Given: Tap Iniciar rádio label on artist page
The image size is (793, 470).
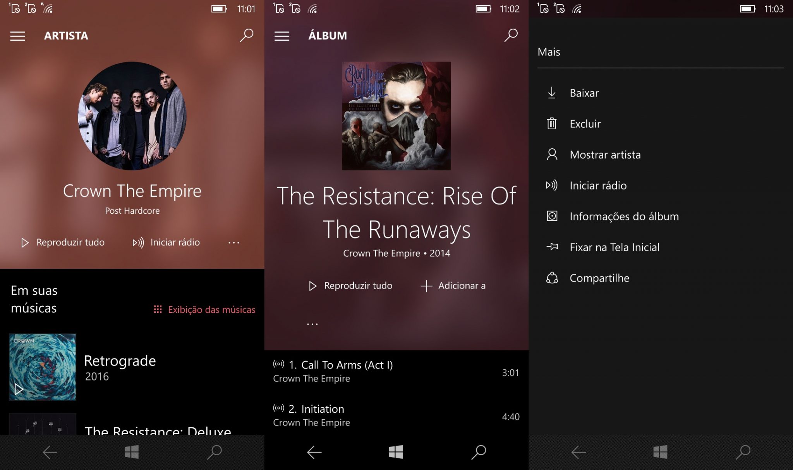Looking at the screenshot, I should pos(175,242).
